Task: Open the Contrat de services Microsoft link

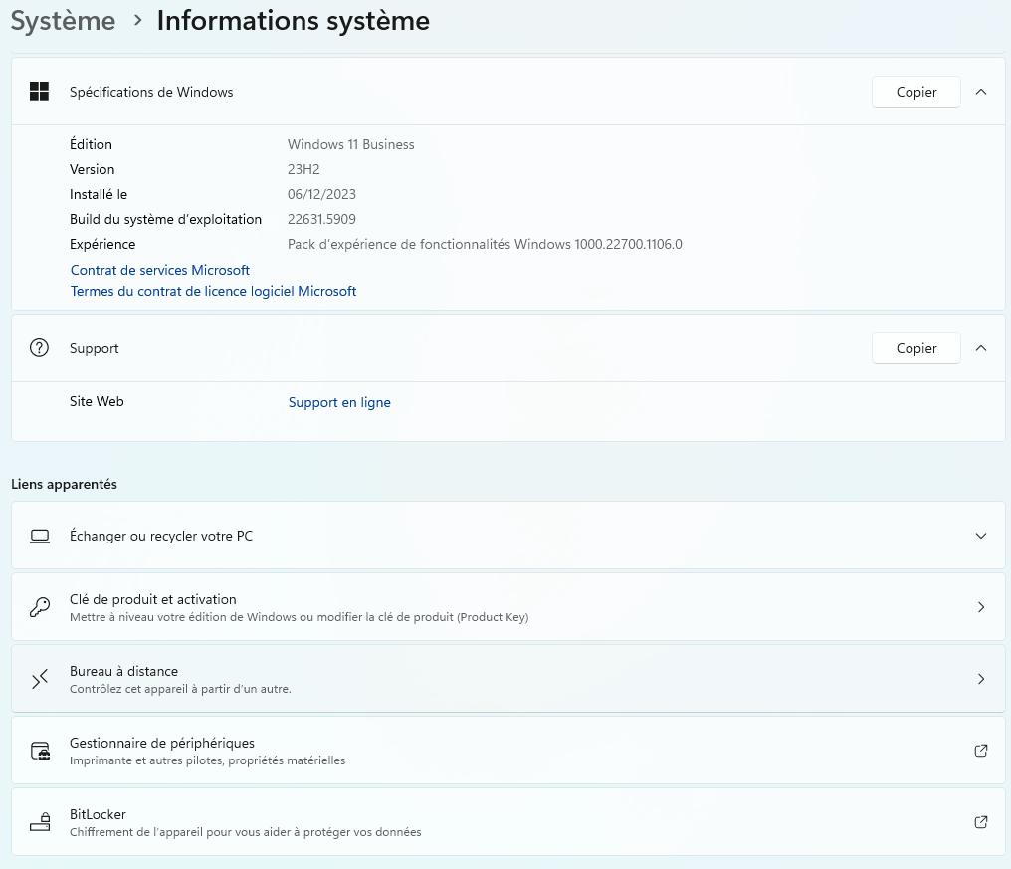Action: point(160,270)
